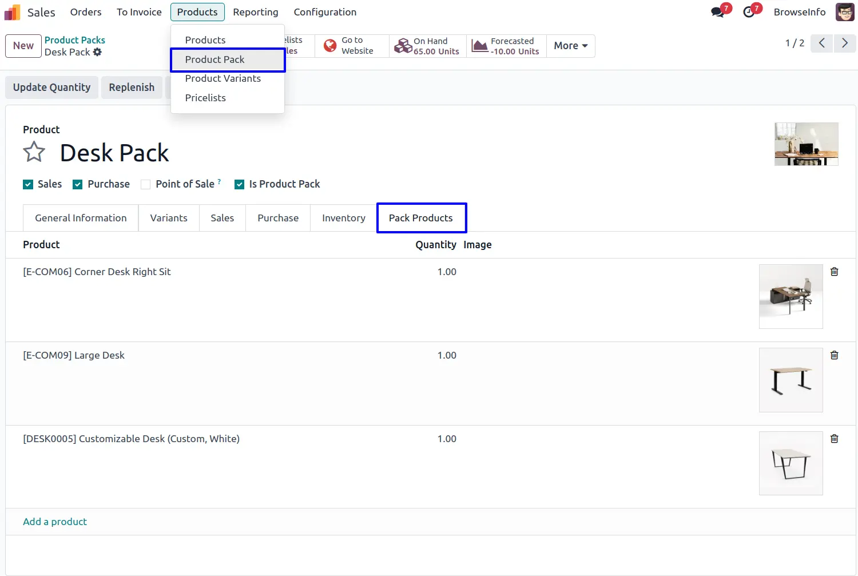Delete the Corner Desk Right Sit row
Image resolution: width=858 pixels, height=576 pixels.
pos(834,272)
